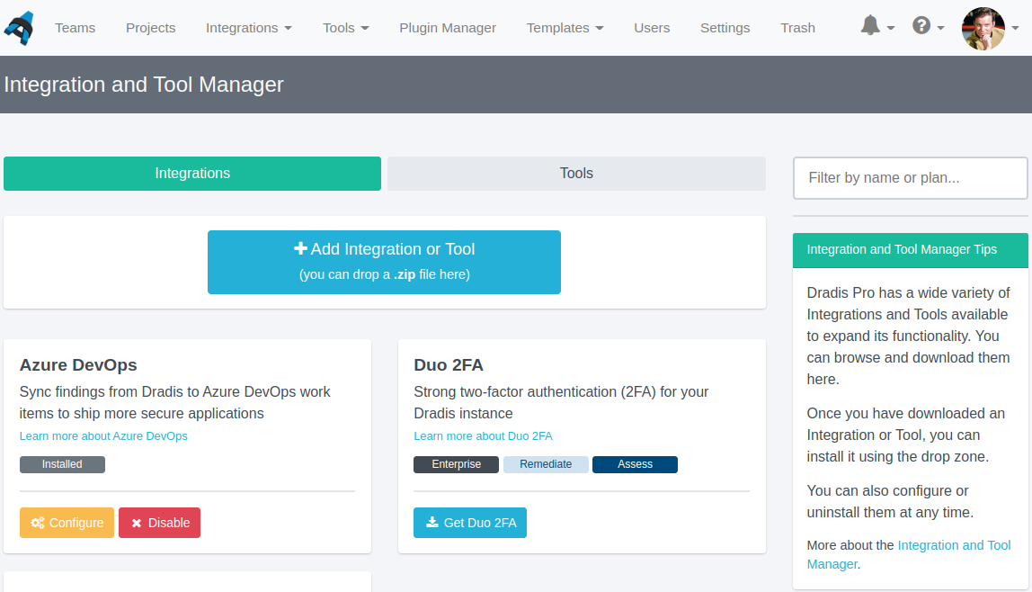Image resolution: width=1032 pixels, height=592 pixels.
Task: Click the Enterprise badge on Duo 2FA
Action: (456, 464)
